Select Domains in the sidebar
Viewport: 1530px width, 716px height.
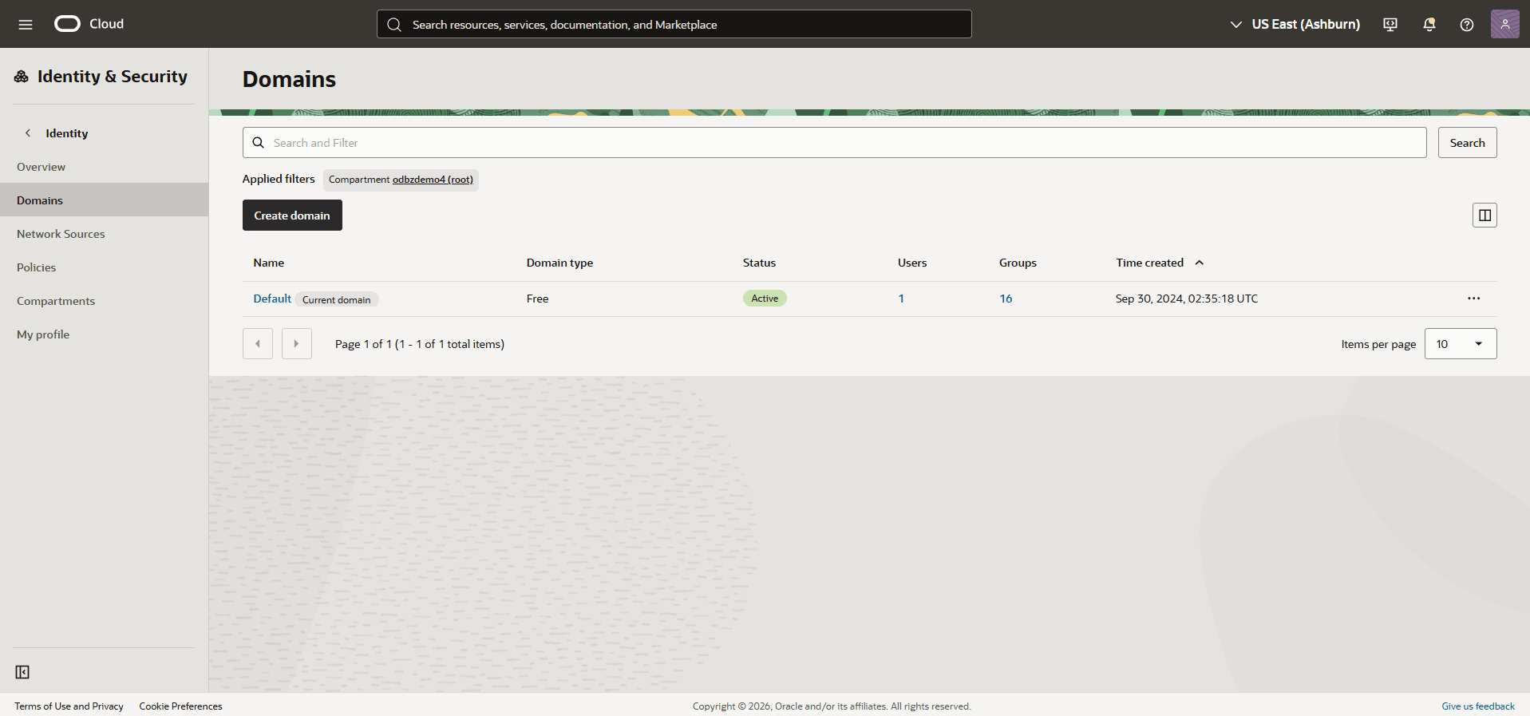(x=104, y=200)
